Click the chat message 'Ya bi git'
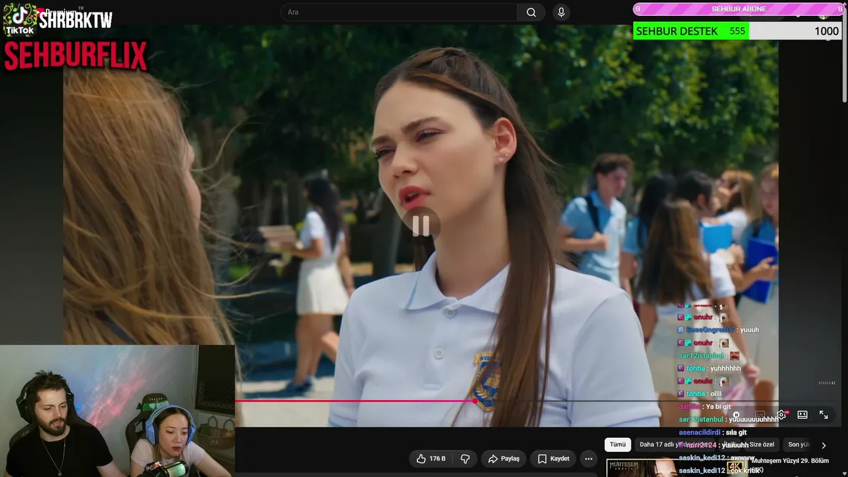 [x=719, y=407]
